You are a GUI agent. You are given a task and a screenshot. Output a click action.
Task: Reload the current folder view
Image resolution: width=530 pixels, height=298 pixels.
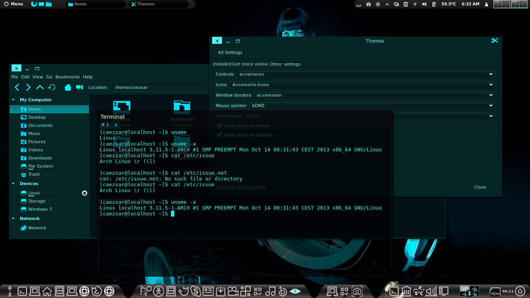click(52, 87)
